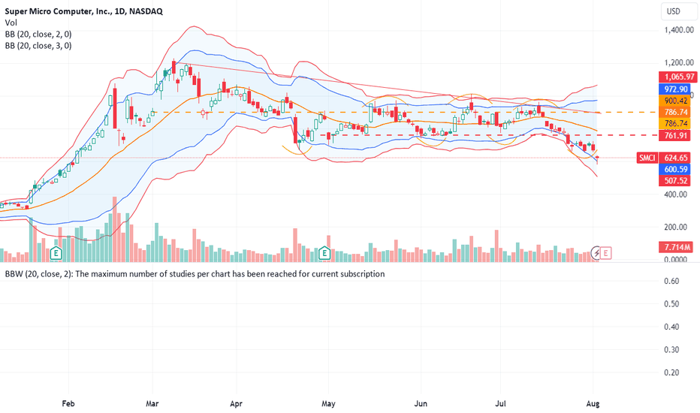
Task: Click the blue 972.90 price label
Action: coord(676,89)
